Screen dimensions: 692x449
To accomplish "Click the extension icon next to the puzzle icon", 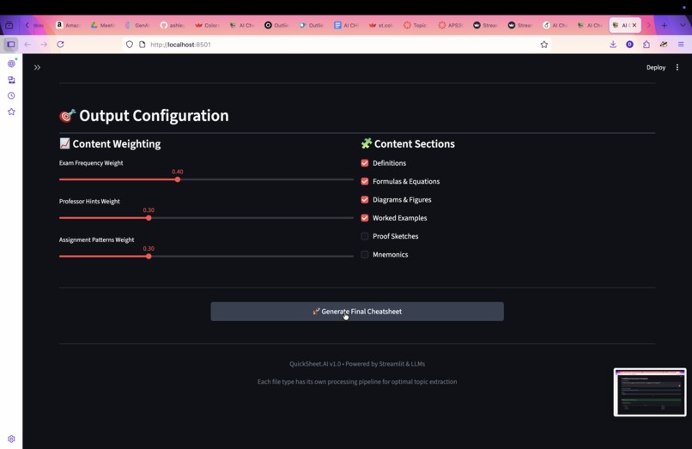I will (x=664, y=44).
